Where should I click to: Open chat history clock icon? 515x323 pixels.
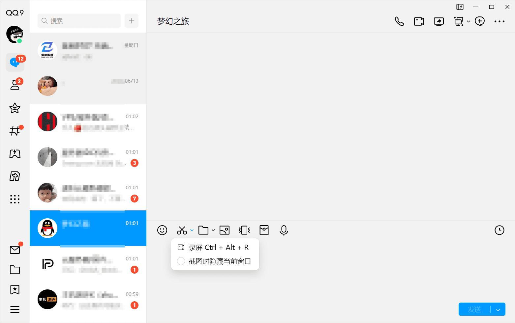[x=500, y=230]
